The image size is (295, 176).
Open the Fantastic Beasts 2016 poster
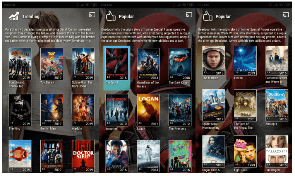(277, 61)
